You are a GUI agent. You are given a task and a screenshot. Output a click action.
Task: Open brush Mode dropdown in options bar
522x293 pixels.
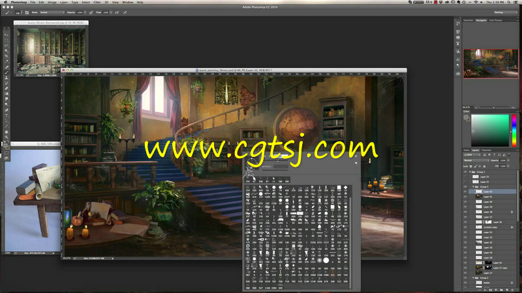click(x=52, y=12)
